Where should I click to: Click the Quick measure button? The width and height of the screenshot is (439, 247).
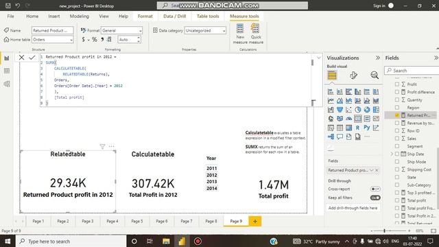coord(256,34)
